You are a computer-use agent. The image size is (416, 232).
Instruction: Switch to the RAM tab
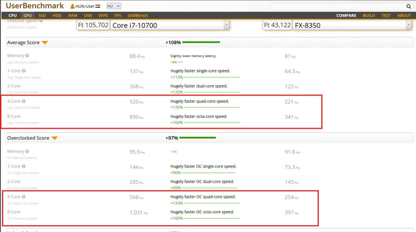73,16
